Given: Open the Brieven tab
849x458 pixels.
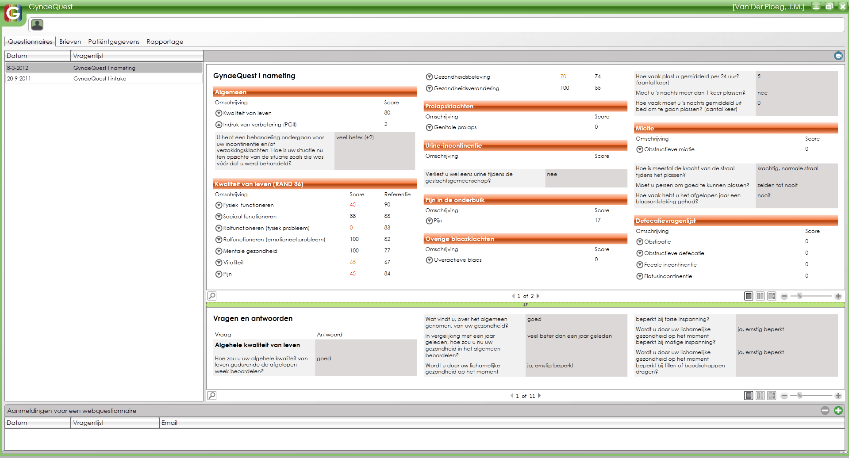Looking at the screenshot, I should pyautogui.click(x=70, y=42).
